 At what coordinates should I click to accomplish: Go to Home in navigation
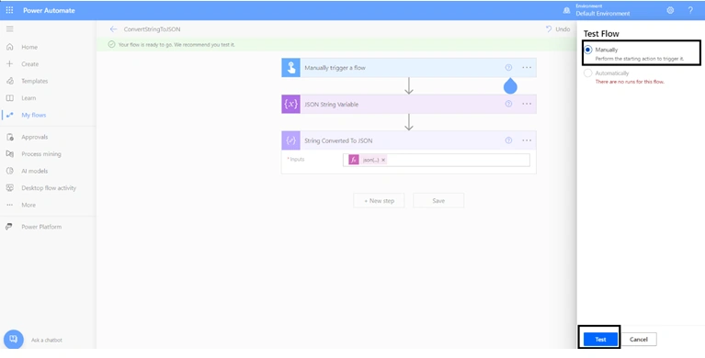[29, 47]
